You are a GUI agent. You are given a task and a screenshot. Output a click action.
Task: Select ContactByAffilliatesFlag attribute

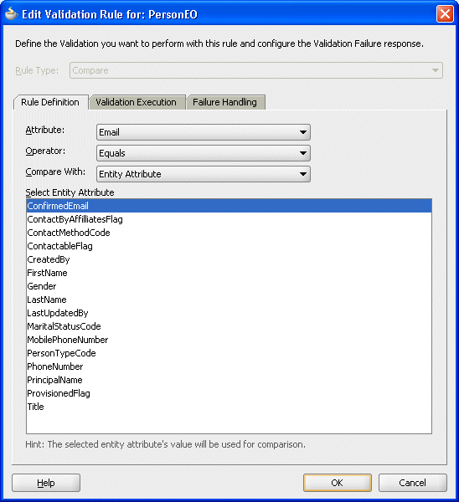(229, 219)
